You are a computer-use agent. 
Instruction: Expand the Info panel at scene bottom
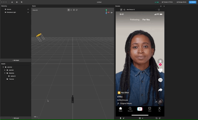click(x=36, y=117)
